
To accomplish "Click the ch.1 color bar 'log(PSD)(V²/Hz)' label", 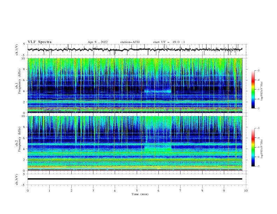I will [x=262, y=91].
